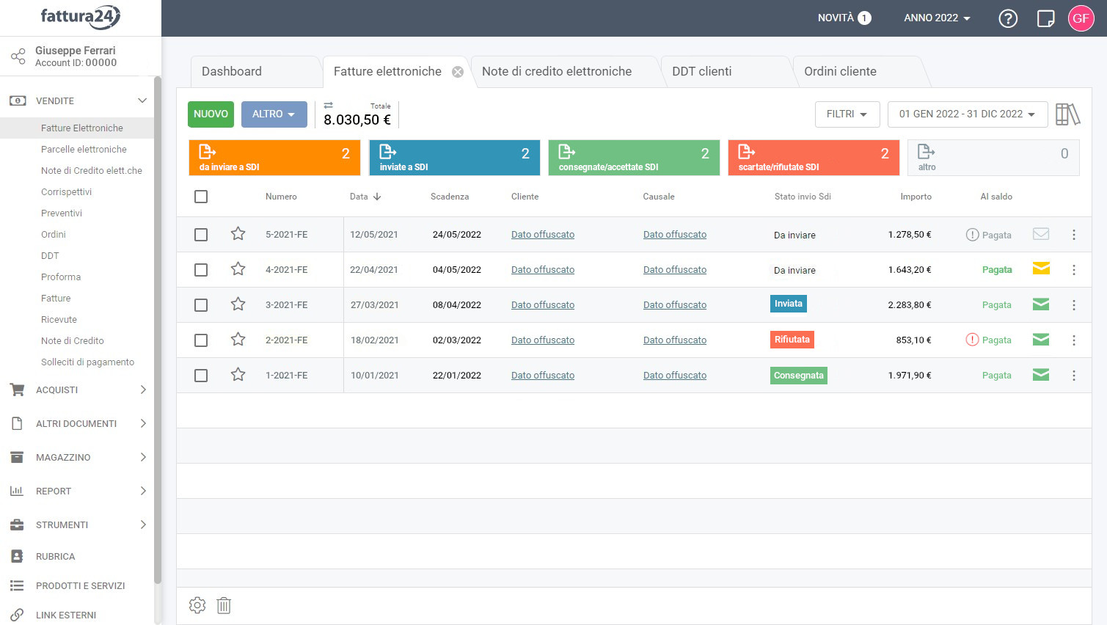Image resolution: width=1107 pixels, height=625 pixels.
Task: Check the box for invoice 4-2021-FE
Action: [201, 270]
